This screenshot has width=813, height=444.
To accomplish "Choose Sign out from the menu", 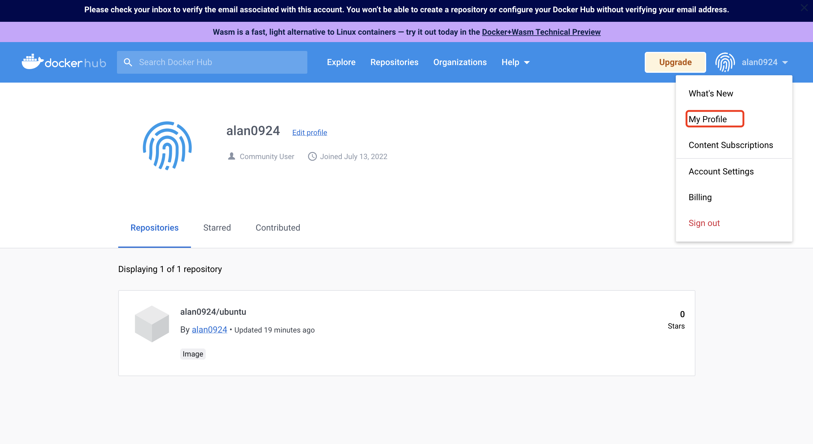I will coord(704,223).
